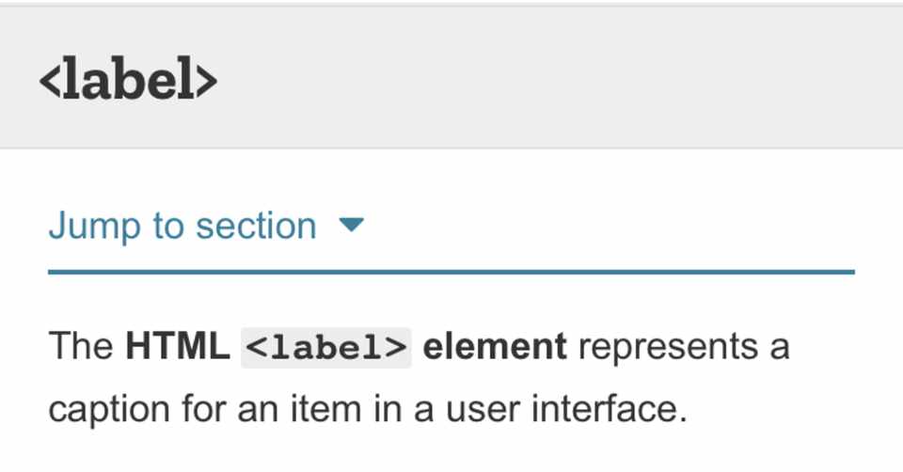The width and height of the screenshot is (903, 472).
Task: Click the <label> page title heading
Action: (128, 81)
